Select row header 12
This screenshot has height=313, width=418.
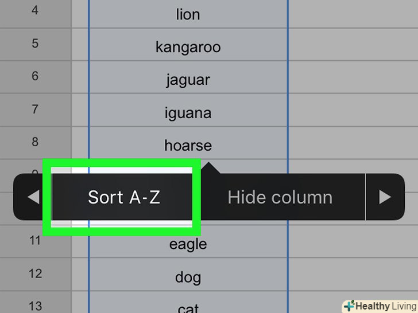(35, 273)
